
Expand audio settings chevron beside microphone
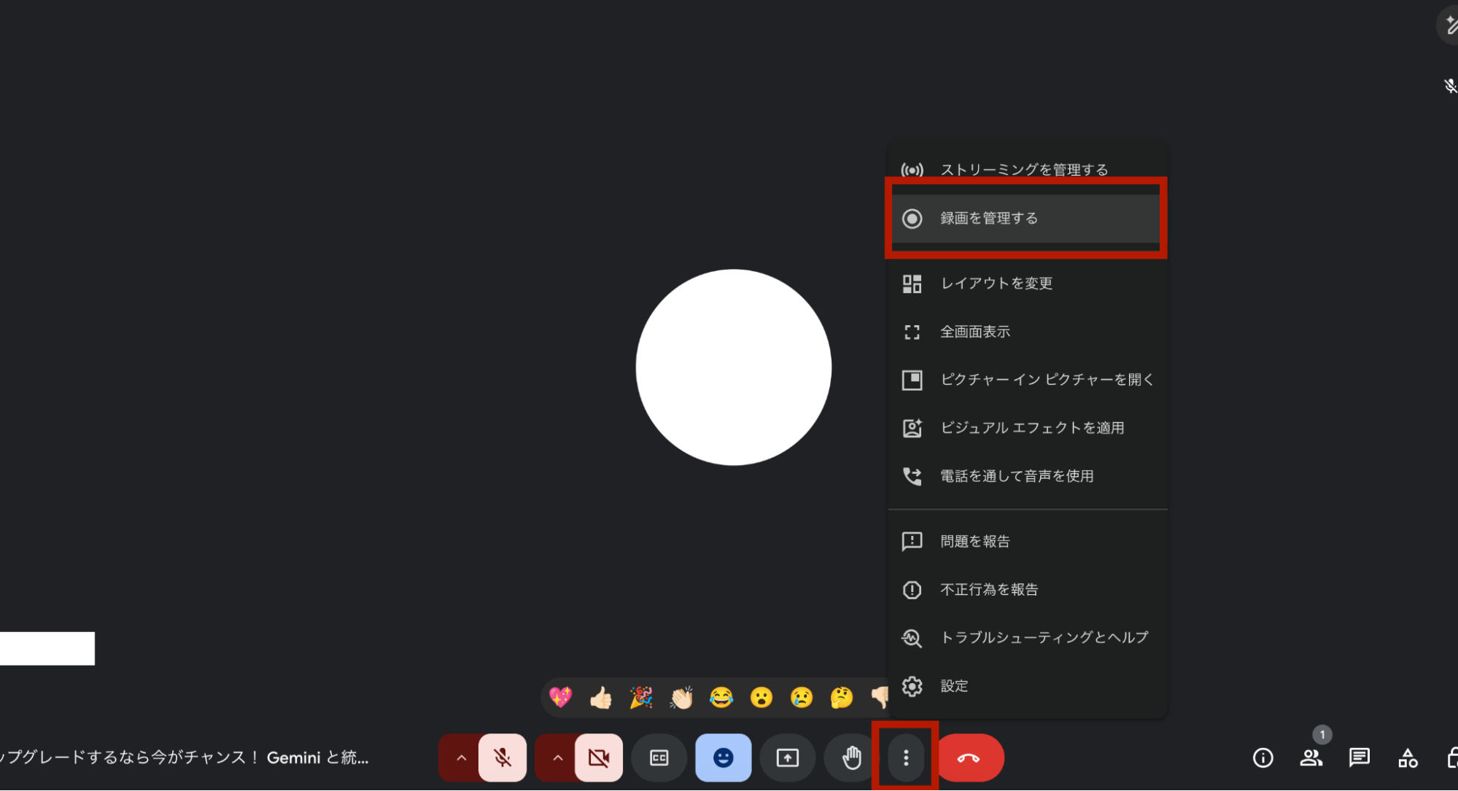coord(461,757)
